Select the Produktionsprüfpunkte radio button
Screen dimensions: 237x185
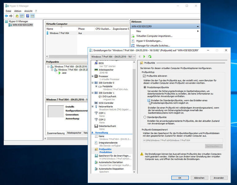tap(145, 87)
